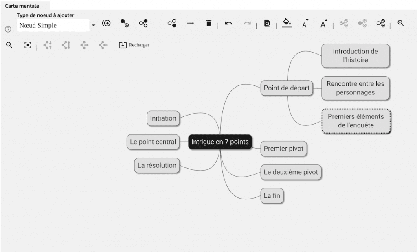Click the link nodes icon with two circles
Viewport: 417px width, 252px height.
(172, 23)
